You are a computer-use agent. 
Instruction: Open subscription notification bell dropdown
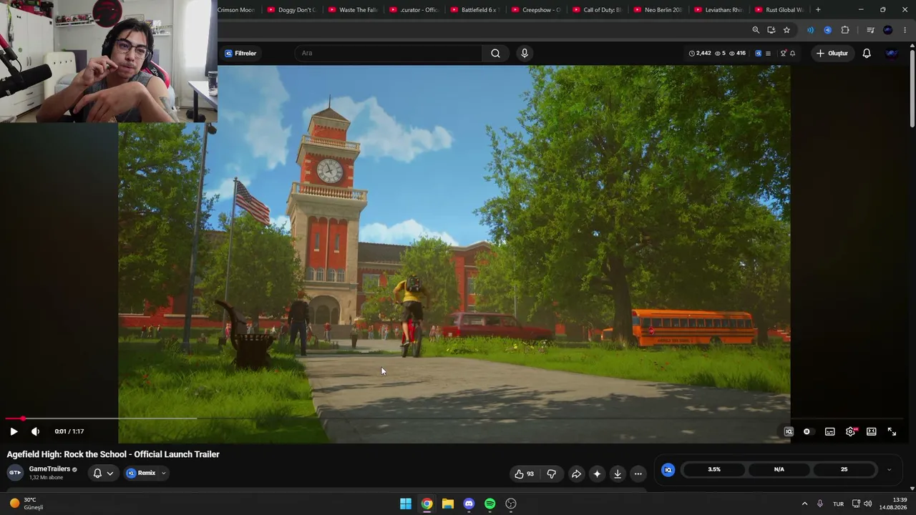coord(103,473)
